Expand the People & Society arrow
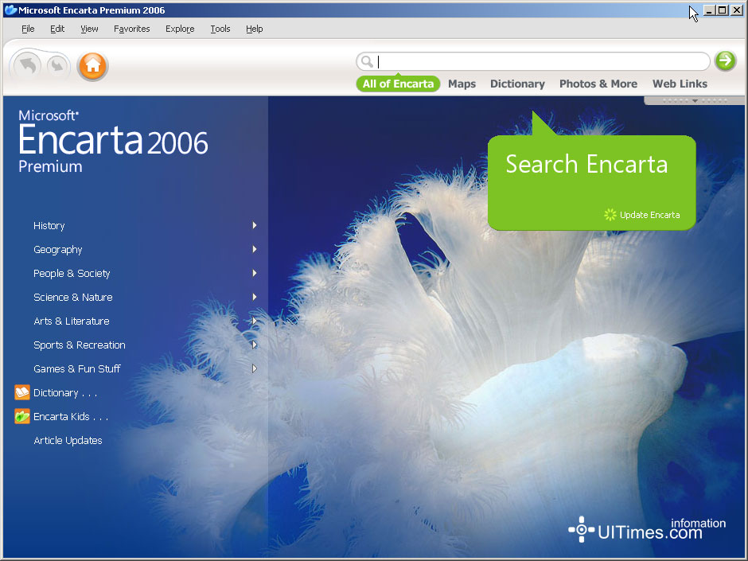This screenshot has height=561, width=748. click(255, 273)
